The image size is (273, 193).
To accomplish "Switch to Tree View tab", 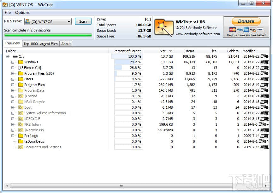I will click(x=12, y=43).
